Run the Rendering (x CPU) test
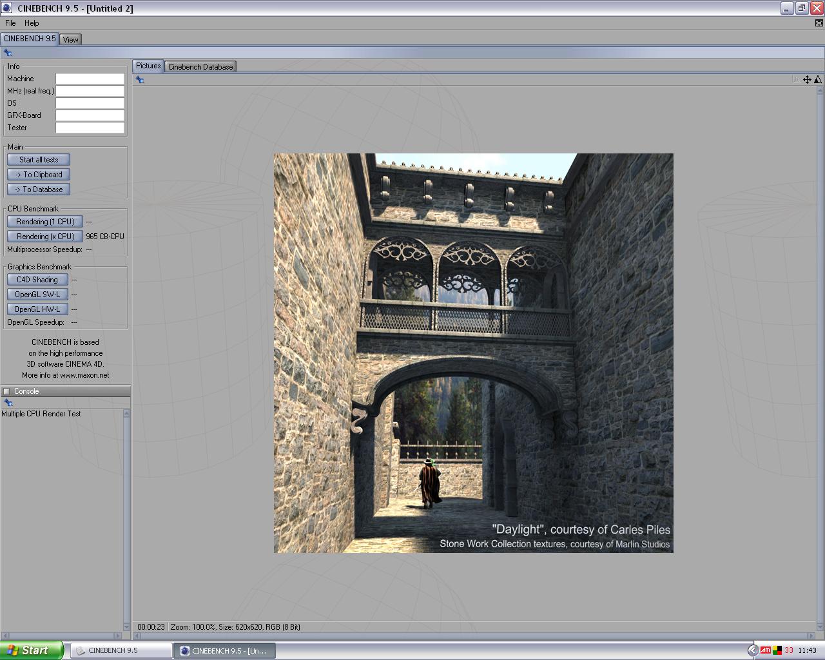Viewport: 825px width, 660px height. pos(45,237)
